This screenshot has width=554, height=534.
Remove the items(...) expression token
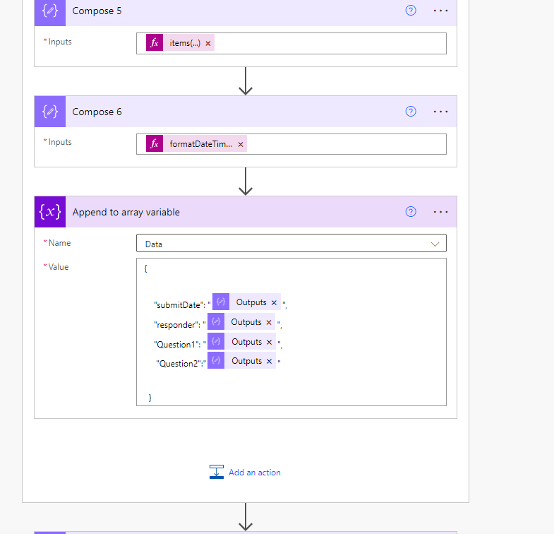[x=208, y=43]
